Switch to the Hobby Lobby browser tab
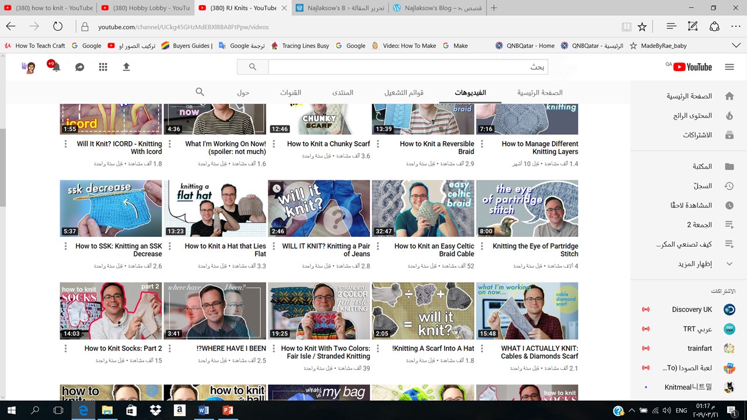 145,8
